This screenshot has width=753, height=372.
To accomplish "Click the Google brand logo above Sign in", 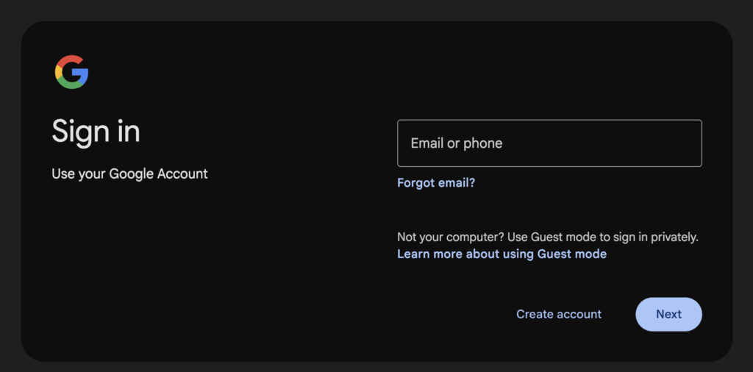I will click(x=71, y=72).
